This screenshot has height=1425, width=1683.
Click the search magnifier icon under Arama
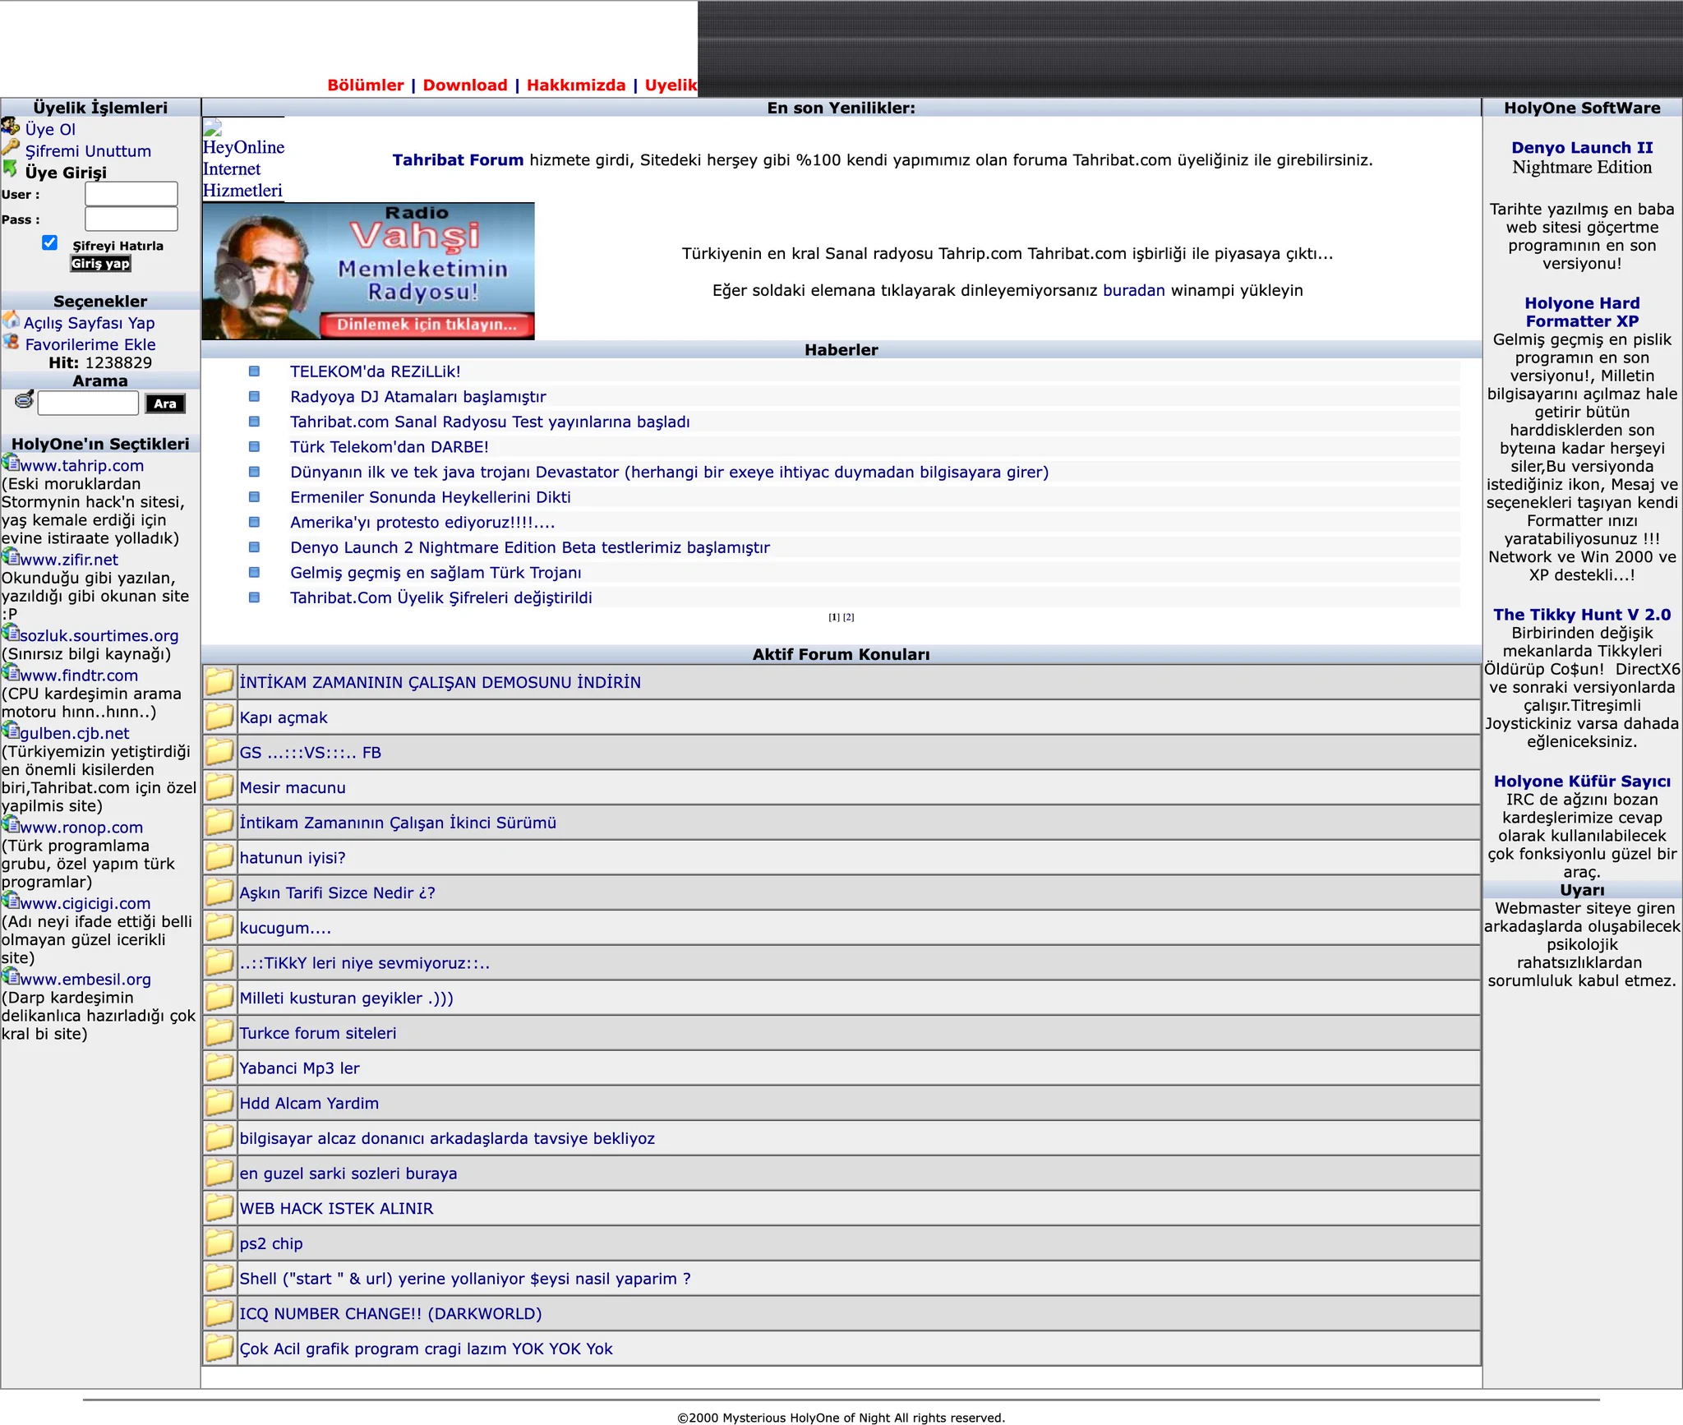click(25, 400)
